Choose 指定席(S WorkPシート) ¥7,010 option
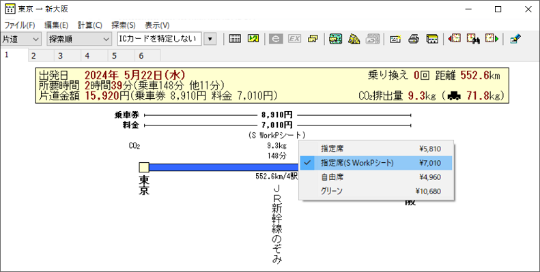The width and height of the screenshot is (540, 272). point(376,163)
